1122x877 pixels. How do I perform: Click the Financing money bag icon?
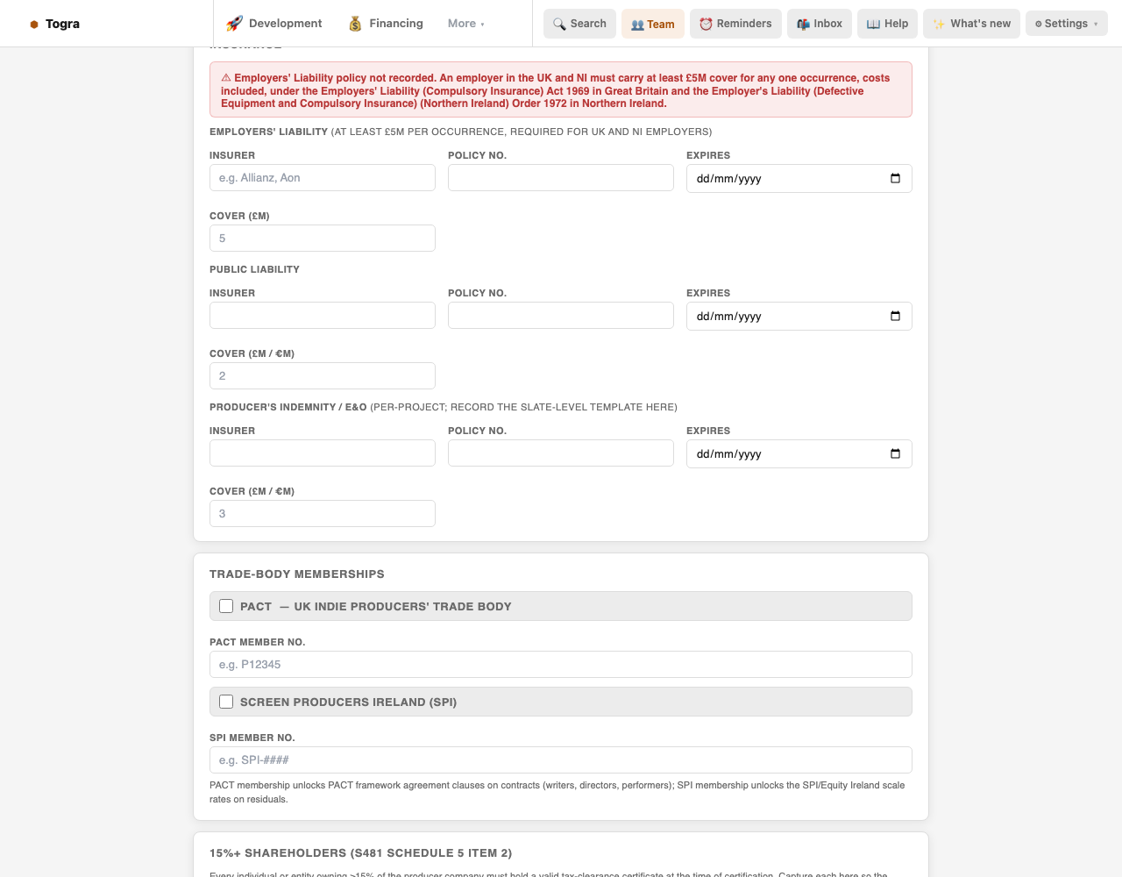(x=355, y=24)
